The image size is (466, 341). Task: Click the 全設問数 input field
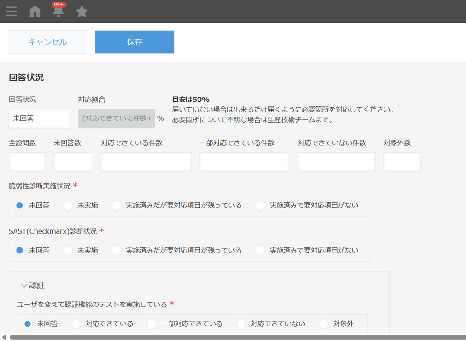(x=27, y=162)
